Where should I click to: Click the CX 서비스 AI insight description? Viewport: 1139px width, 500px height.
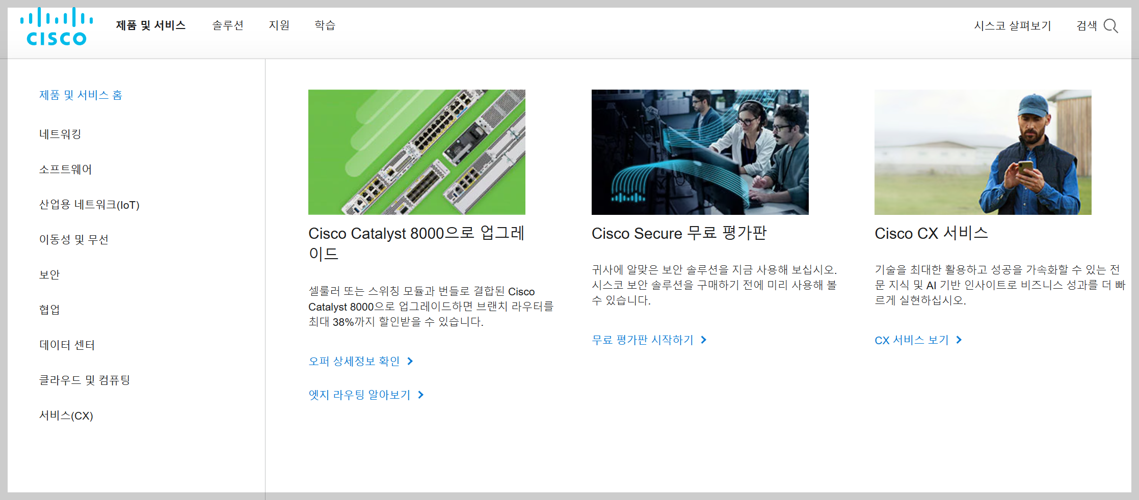point(1000,285)
